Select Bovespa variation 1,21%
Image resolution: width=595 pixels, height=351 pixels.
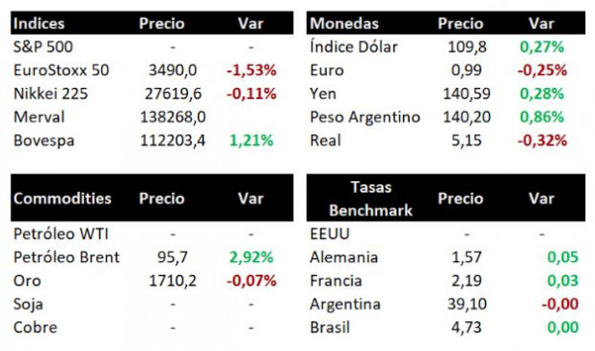pyautogui.click(x=251, y=141)
